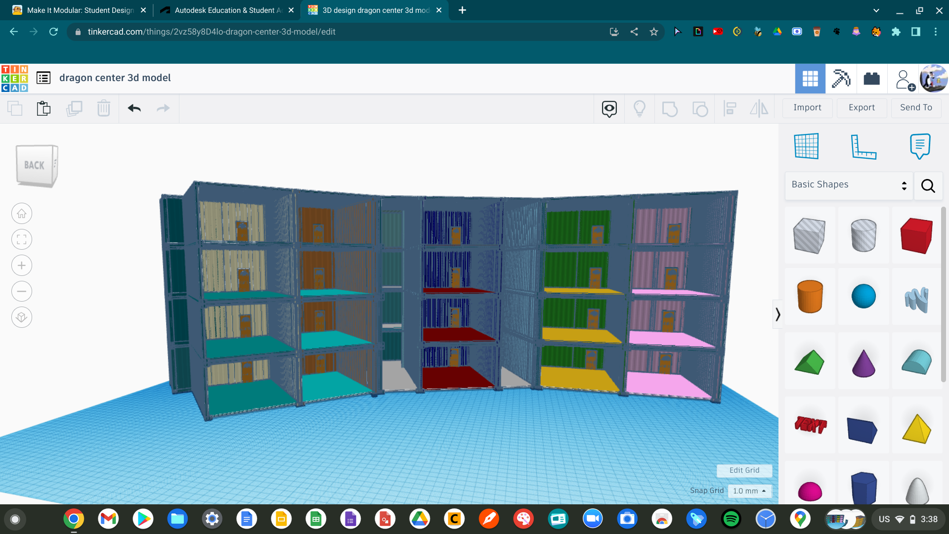
Task: Open the Snap Grid 1.0 mm dropdown
Action: pos(749,491)
